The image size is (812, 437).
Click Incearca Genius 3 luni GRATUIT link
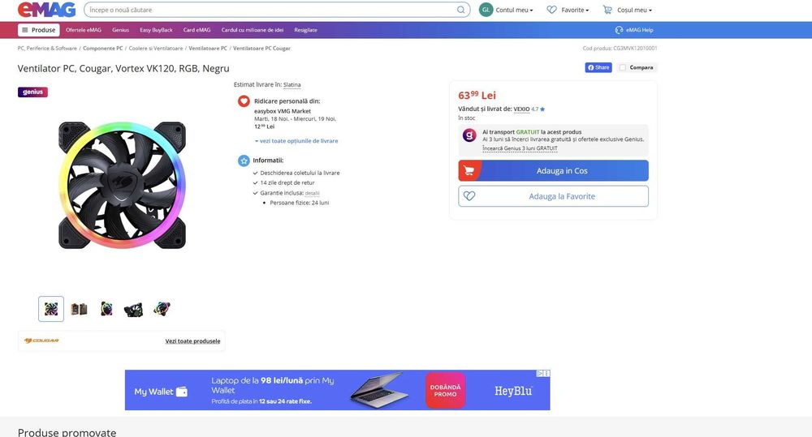click(520, 148)
